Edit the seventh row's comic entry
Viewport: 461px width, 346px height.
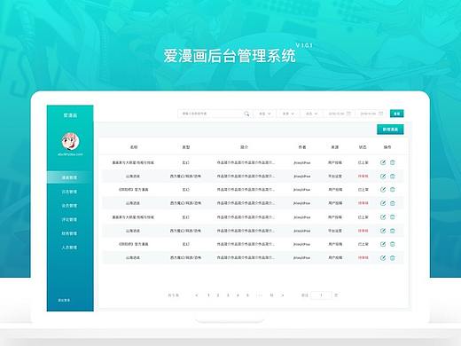[x=383, y=244]
